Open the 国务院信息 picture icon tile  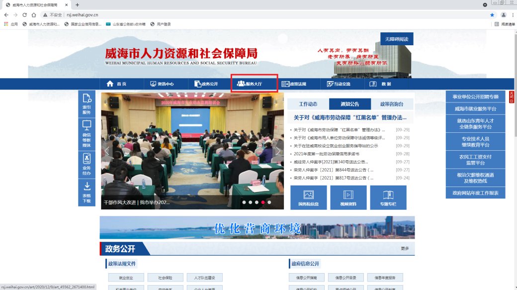tap(309, 197)
